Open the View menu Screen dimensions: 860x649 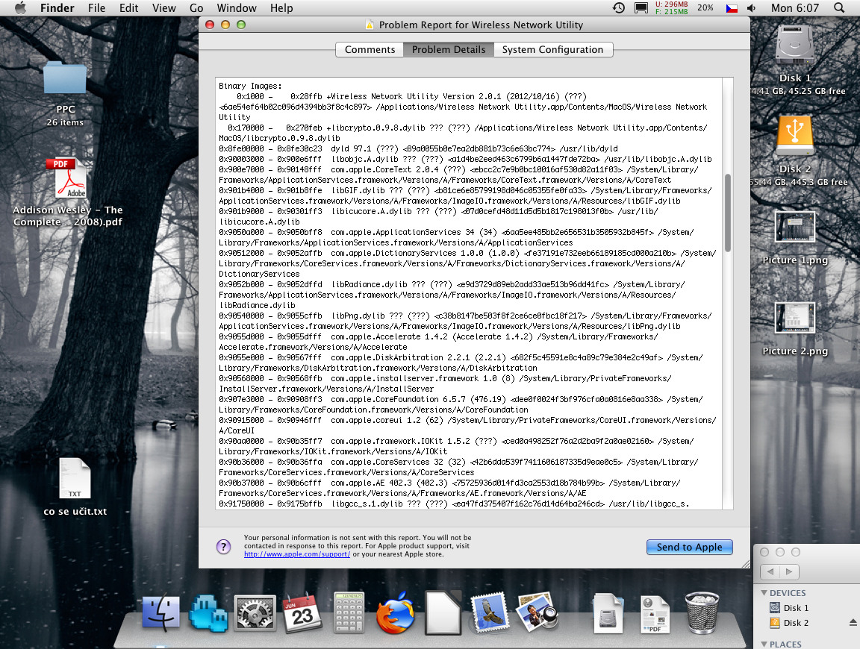164,7
